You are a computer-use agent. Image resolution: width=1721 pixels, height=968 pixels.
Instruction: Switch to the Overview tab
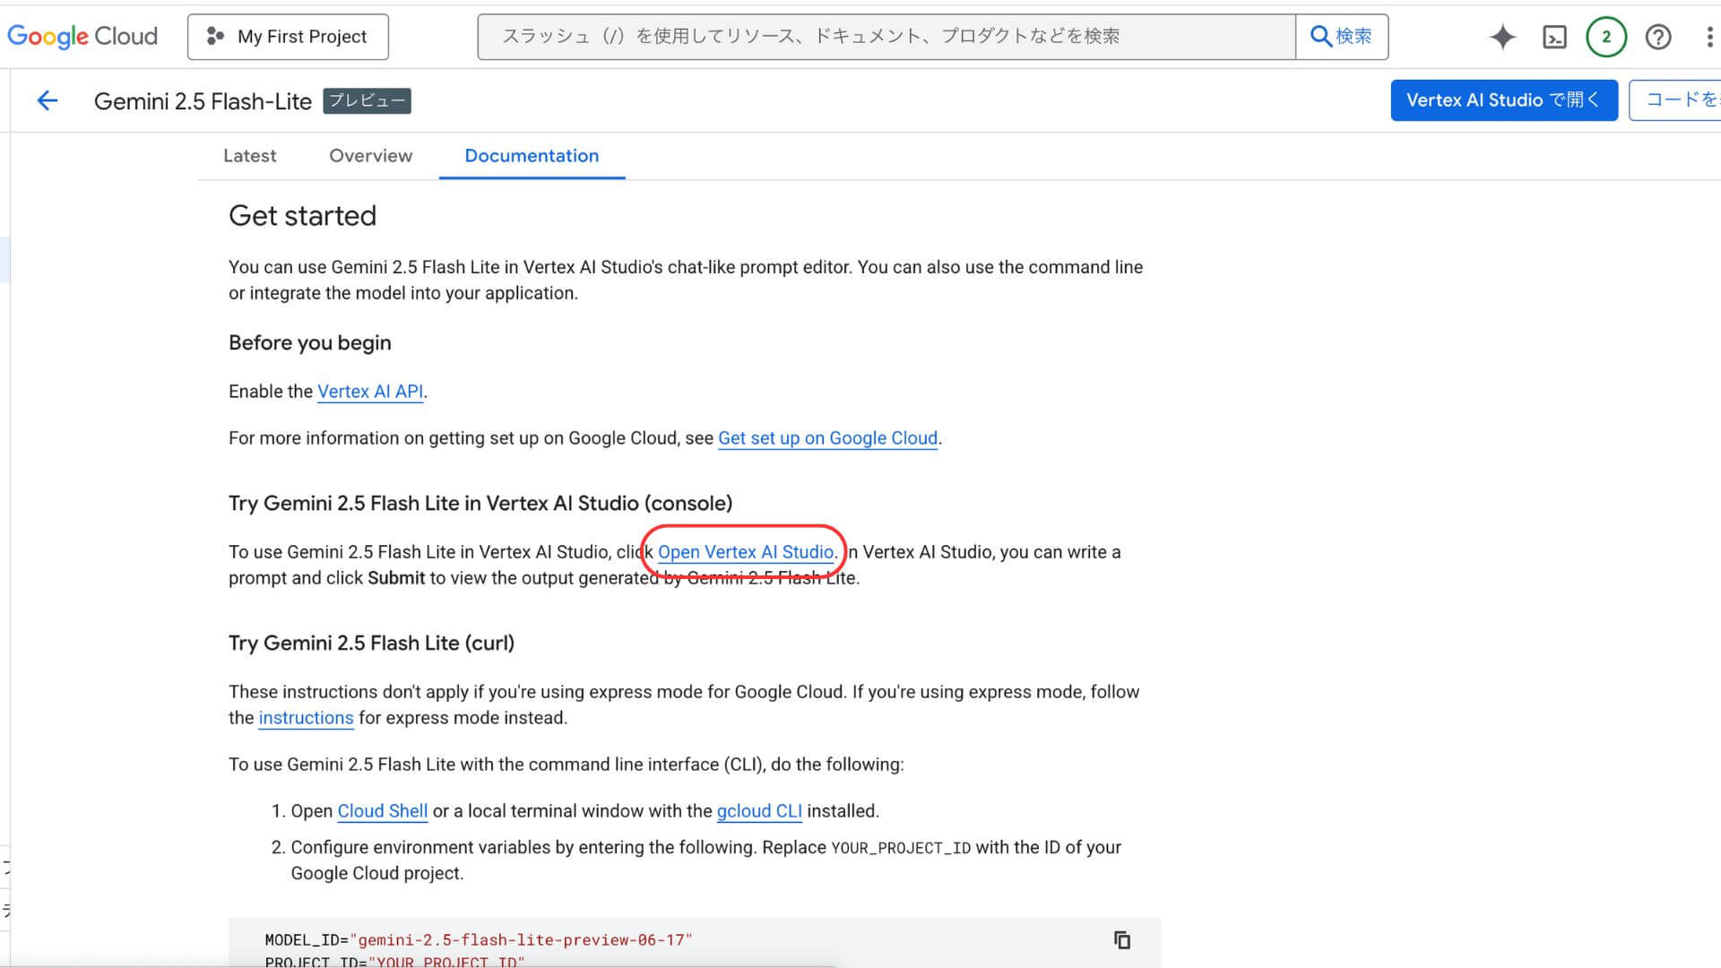(x=370, y=156)
